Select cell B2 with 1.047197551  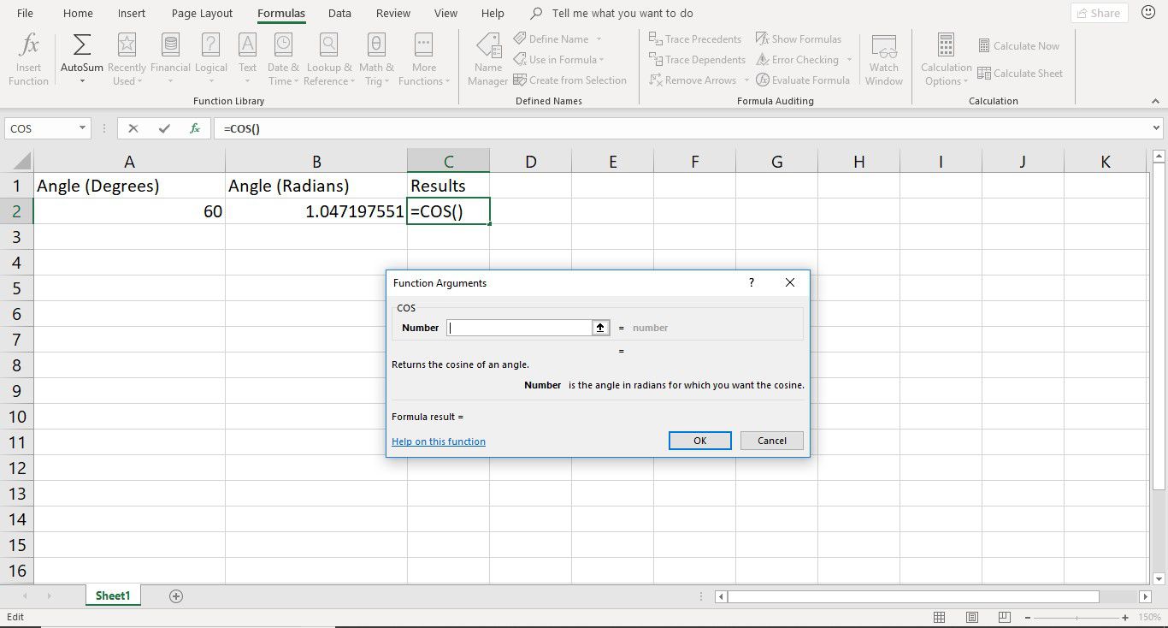316,211
